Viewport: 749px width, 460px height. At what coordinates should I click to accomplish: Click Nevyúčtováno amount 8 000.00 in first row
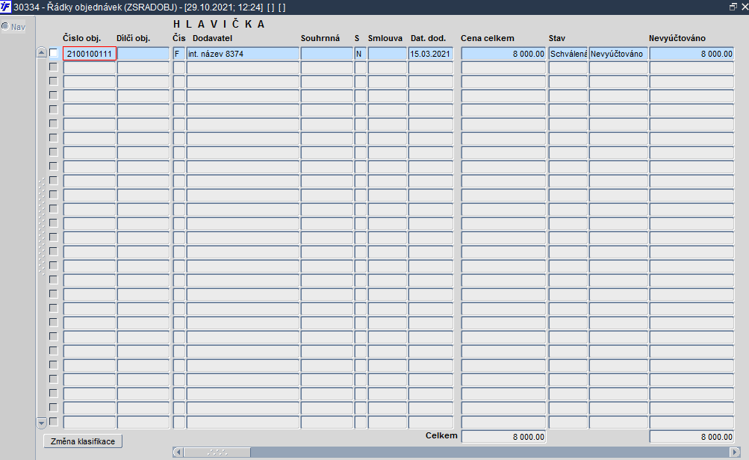coord(691,54)
